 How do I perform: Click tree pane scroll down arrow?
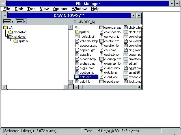click(70, 82)
